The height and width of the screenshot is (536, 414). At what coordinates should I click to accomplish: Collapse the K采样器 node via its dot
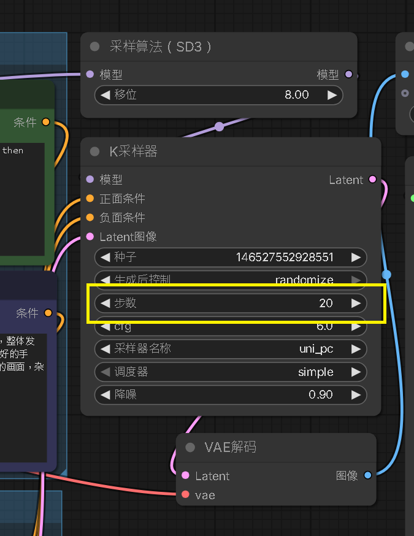(x=94, y=151)
